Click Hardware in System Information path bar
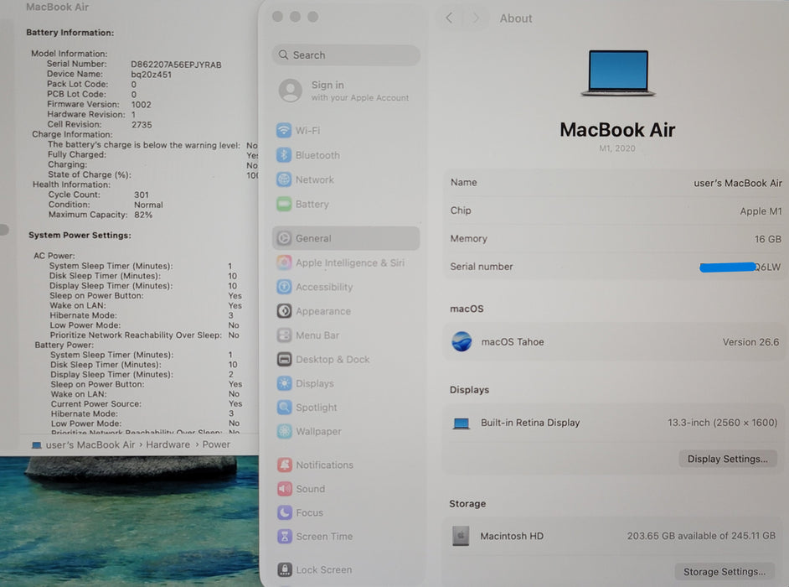 click(168, 444)
